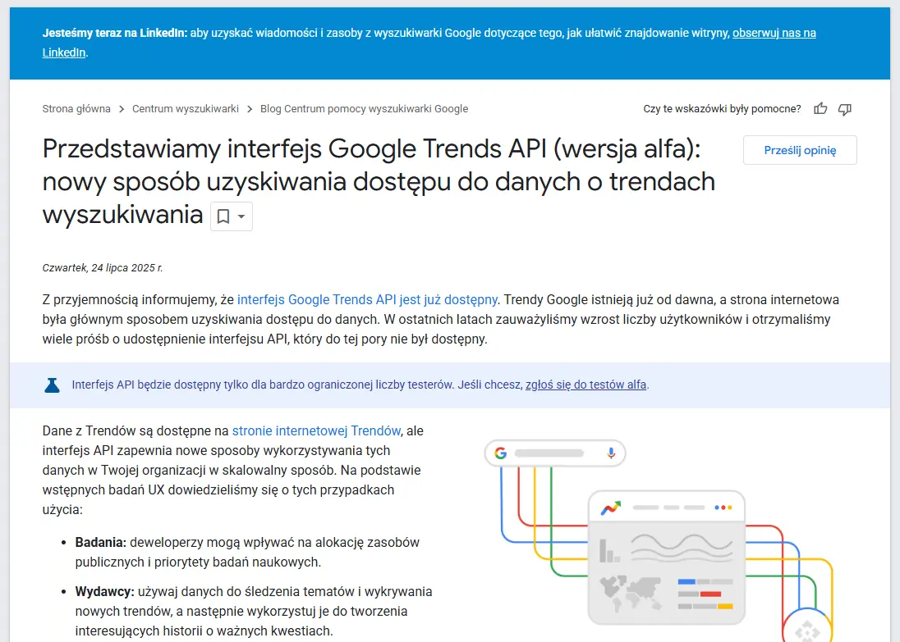Viewport: 900px width, 642px height.
Task: Click the thumbs up helpful icon
Action: (x=820, y=108)
